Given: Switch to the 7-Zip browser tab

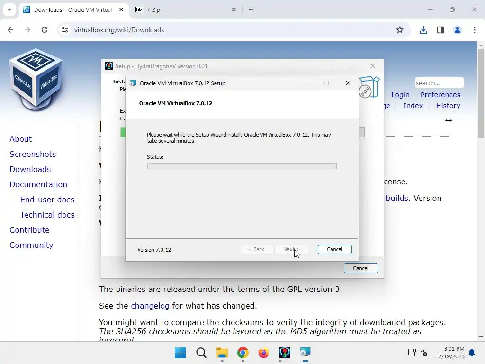Looking at the screenshot, I should 186,9.
